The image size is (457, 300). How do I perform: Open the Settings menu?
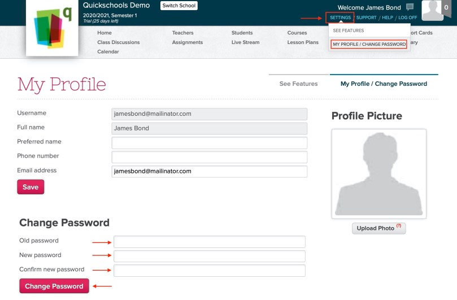point(340,18)
